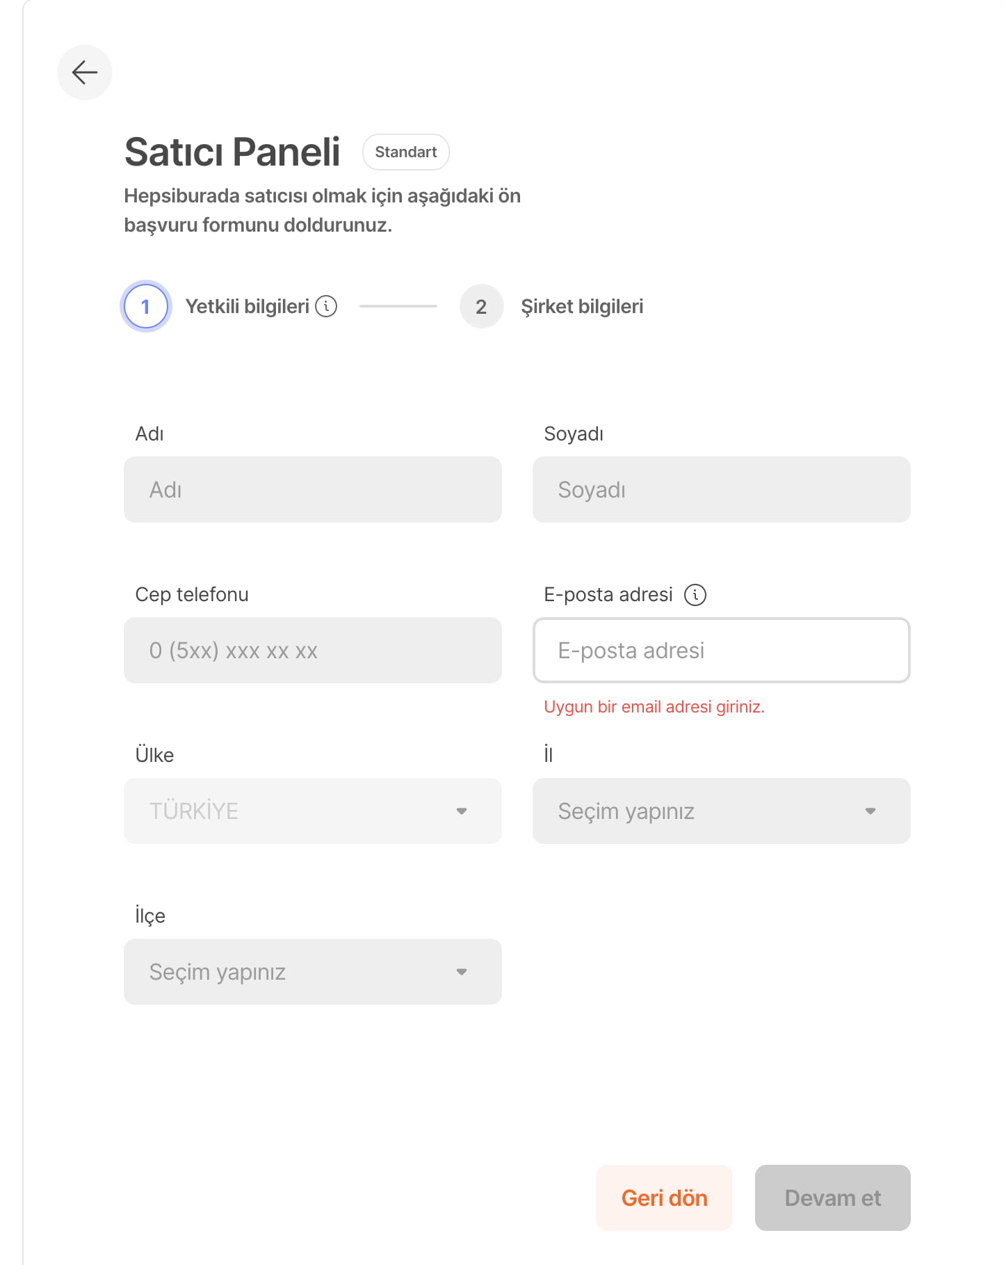Screen dimensions: 1004x1265
Task: Select the Şirket bilgileri step label
Action: coord(582,307)
